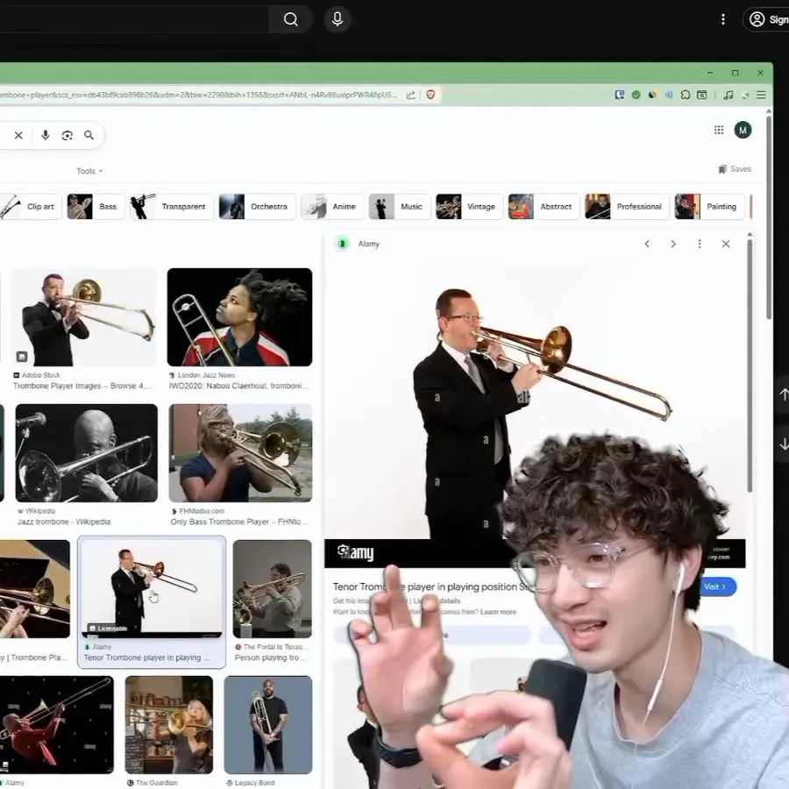789x789 pixels.
Task: Click the Google voice search microphone
Action: pyautogui.click(x=46, y=135)
